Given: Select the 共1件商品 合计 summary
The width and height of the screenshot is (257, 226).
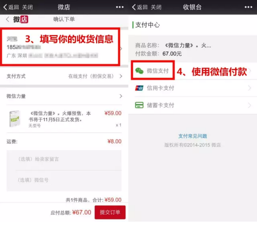Looking at the screenshot, I should pyautogui.click(x=94, y=200).
